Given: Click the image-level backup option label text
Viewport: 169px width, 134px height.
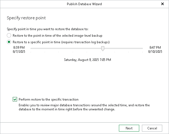Looking at the screenshot, I should (57, 36).
